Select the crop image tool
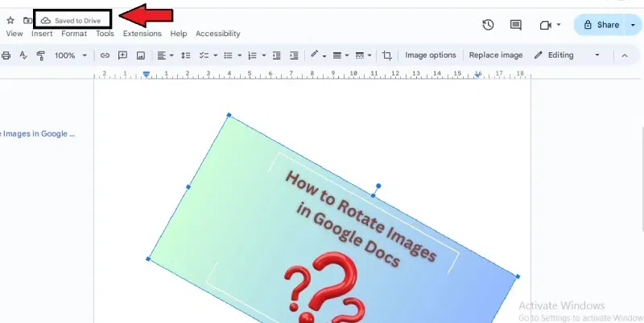This screenshot has width=644, height=323. tap(386, 55)
